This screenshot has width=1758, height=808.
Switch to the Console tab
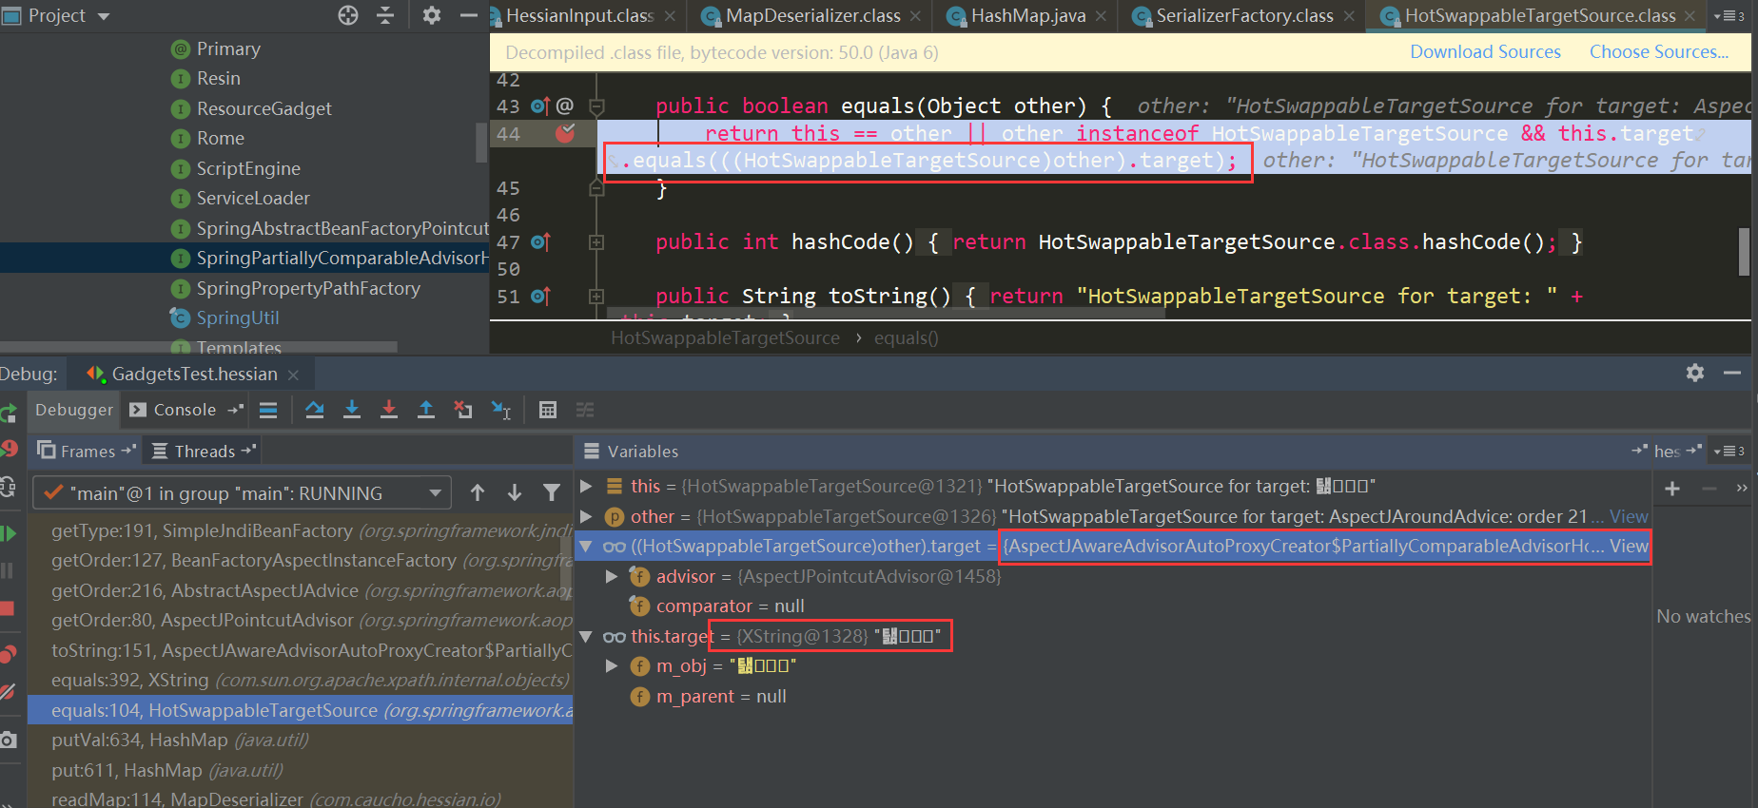[x=185, y=410]
